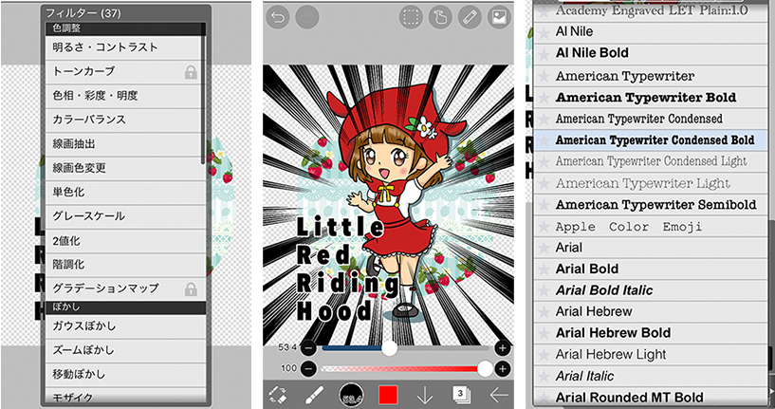Select ガウスぼかし filter
775x409 pixels.
(125, 326)
